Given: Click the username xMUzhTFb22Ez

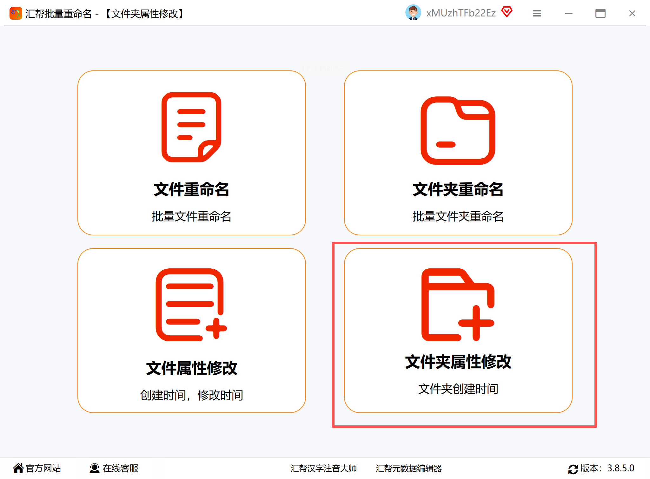Looking at the screenshot, I should [x=461, y=13].
